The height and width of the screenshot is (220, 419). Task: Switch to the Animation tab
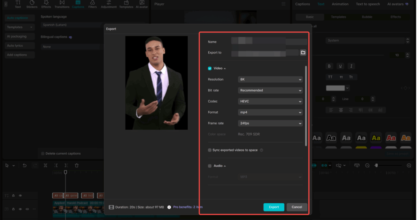pos(340,4)
